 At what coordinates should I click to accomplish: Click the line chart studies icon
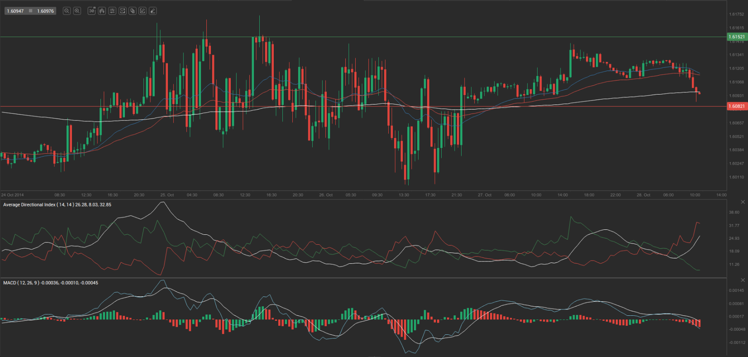122,11
